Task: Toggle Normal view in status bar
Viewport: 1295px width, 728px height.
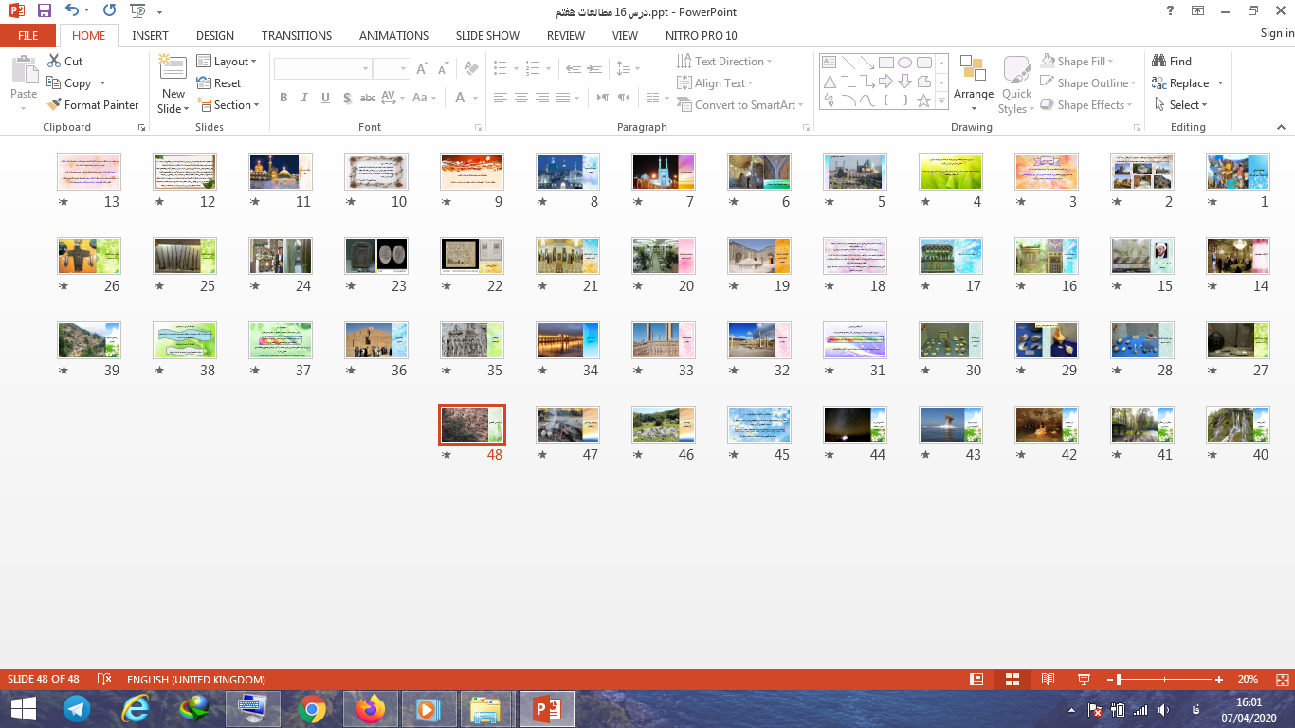Action: tap(976, 680)
